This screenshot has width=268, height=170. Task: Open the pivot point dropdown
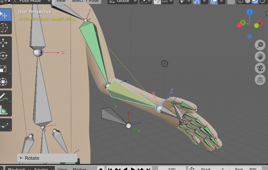146,1
